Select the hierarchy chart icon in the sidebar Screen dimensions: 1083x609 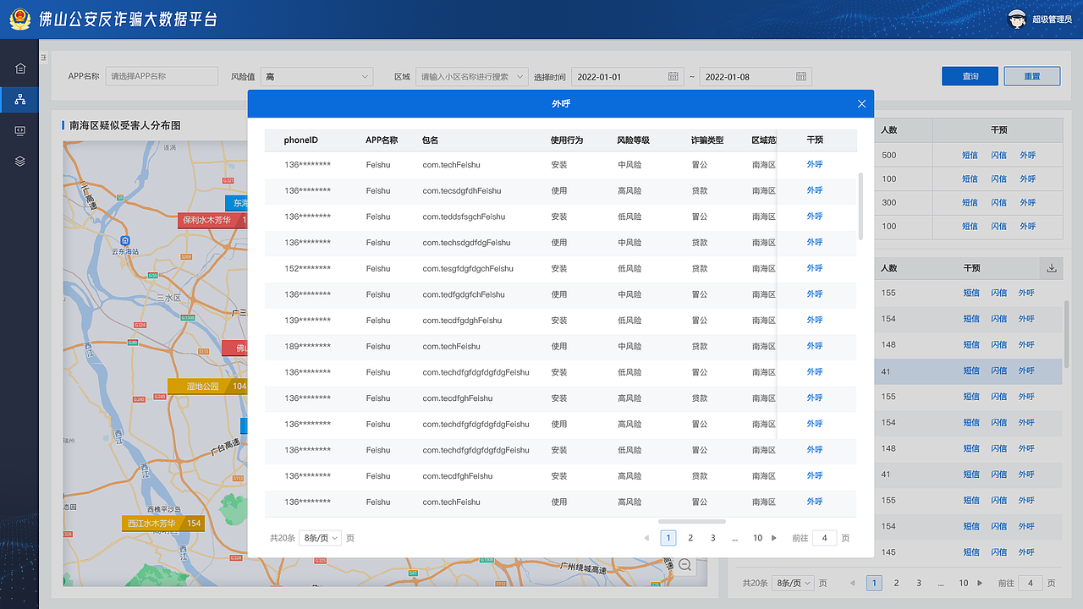pyautogui.click(x=20, y=100)
